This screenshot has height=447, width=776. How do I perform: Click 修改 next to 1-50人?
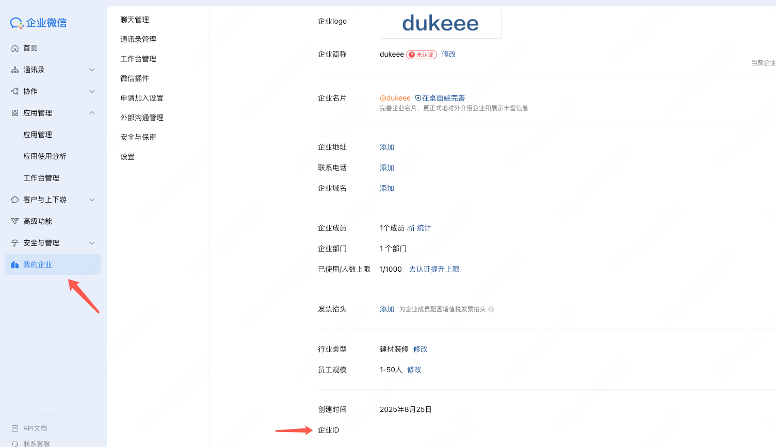pos(414,370)
